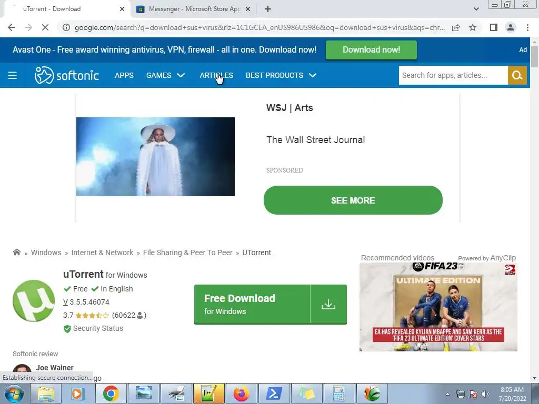Image resolution: width=539 pixels, height=404 pixels.
Task: Open the Windows breadcrumb link
Action: pos(46,252)
